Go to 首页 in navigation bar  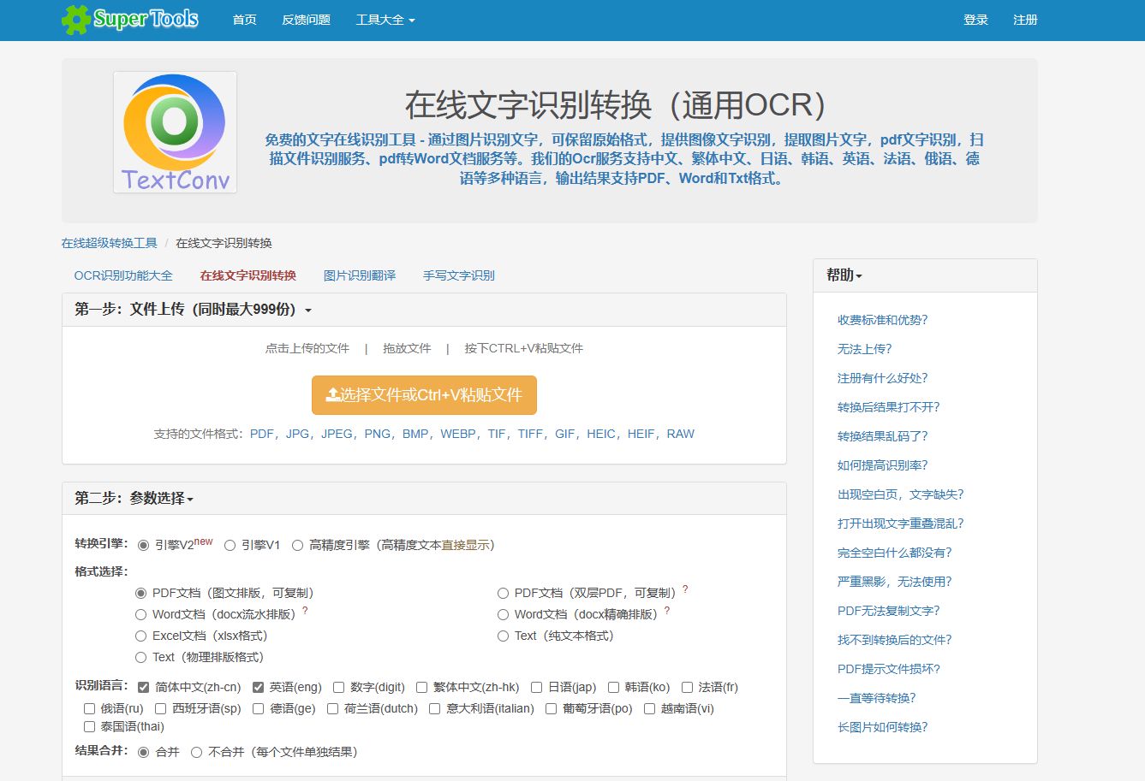pyautogui.click(x=245, y=20)
